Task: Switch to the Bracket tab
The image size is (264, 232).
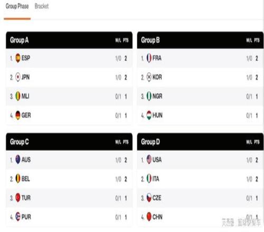Action: point(42,6)
